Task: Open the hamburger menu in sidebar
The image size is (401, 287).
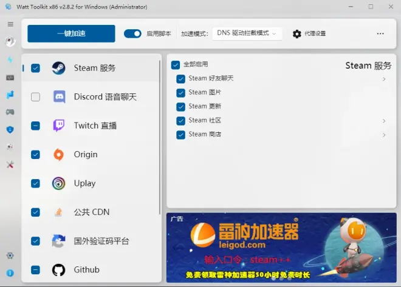Action: click(x=10, y=24)
